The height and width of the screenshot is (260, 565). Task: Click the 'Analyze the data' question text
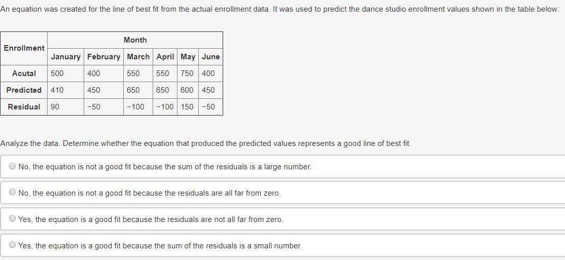coord(205,143)
